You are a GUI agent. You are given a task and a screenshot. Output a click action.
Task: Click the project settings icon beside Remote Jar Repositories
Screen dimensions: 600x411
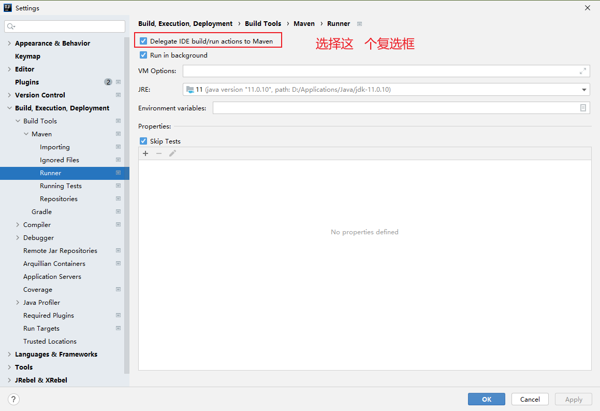118,250
